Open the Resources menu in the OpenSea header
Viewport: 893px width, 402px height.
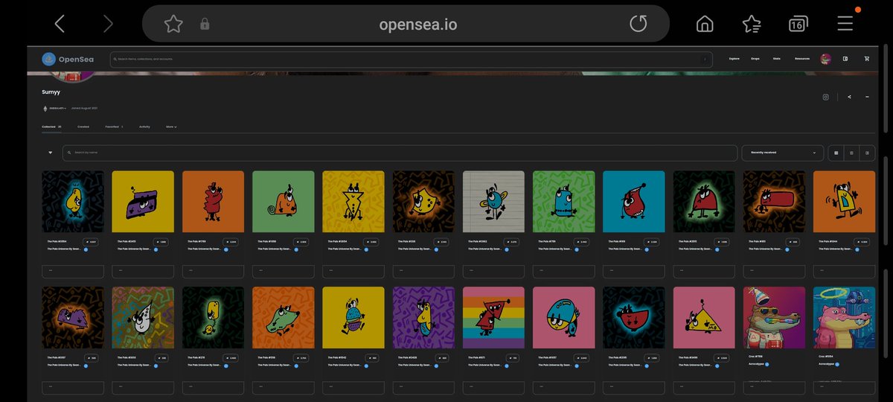(801, 59)
